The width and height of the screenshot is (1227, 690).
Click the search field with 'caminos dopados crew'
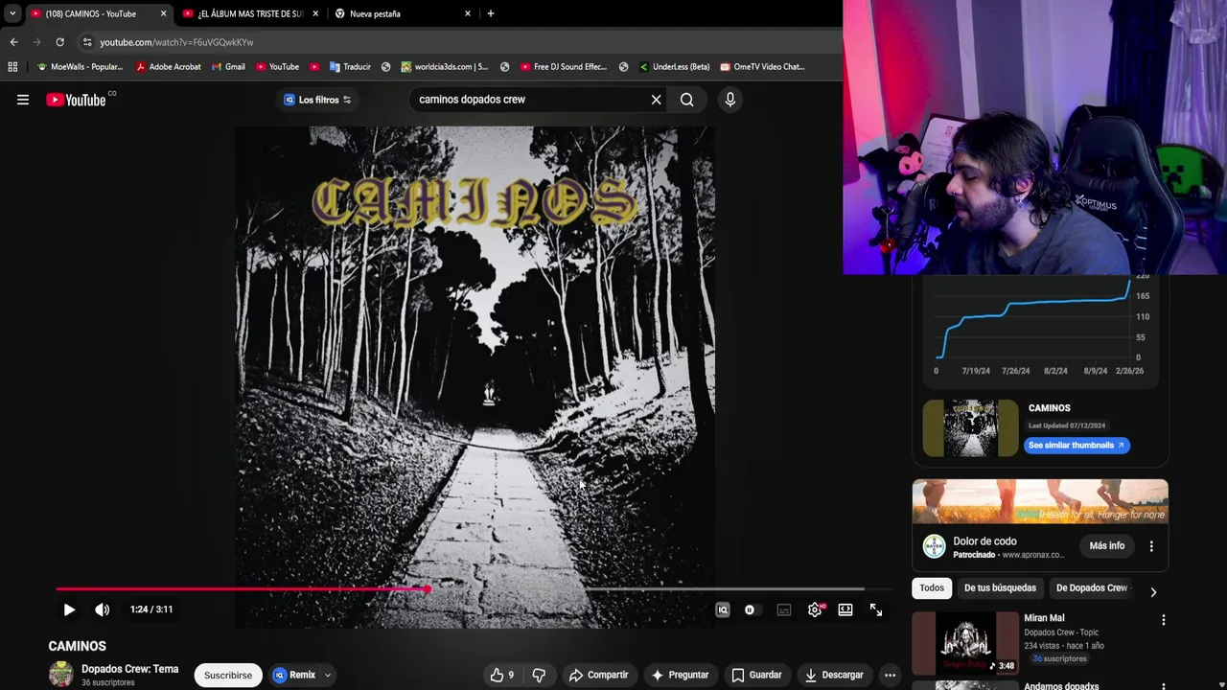tap(531, 100)
